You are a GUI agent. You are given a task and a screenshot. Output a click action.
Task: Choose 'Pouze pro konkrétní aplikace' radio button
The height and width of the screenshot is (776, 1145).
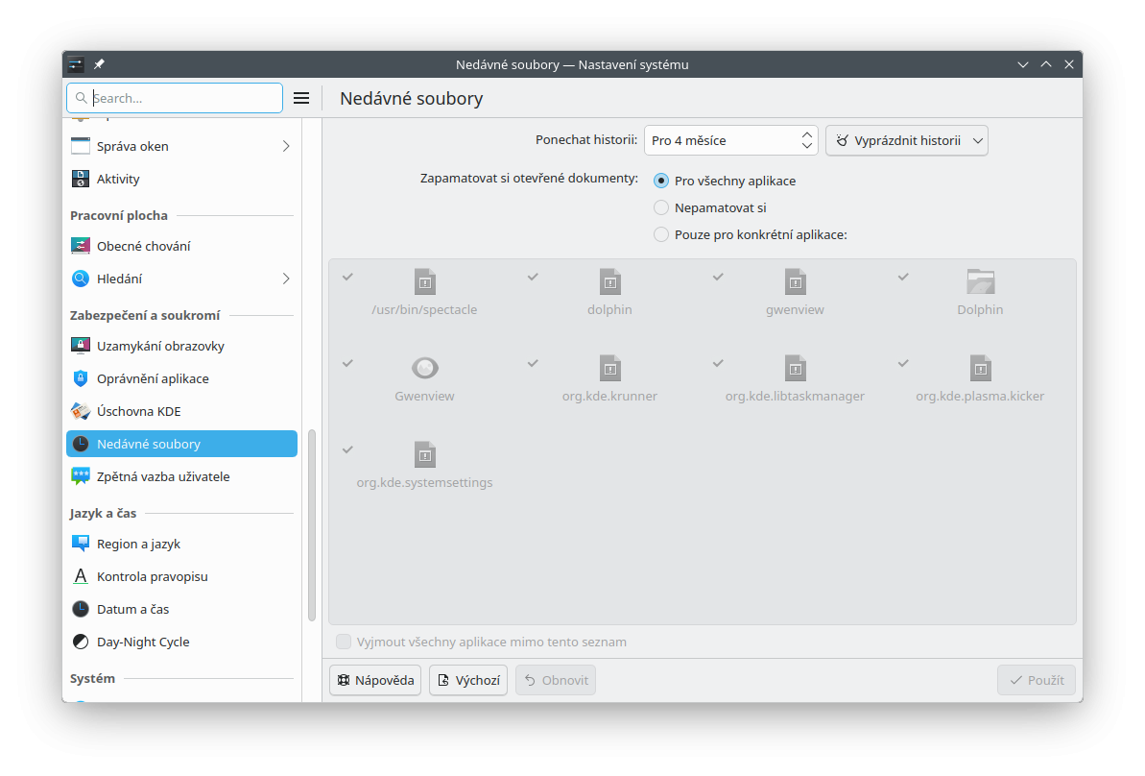click(x=661, y=234)
